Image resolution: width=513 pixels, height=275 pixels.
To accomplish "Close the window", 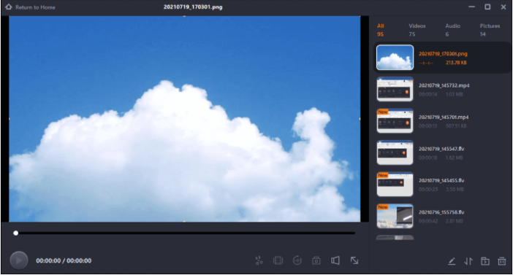I will [x=503, y=7].
